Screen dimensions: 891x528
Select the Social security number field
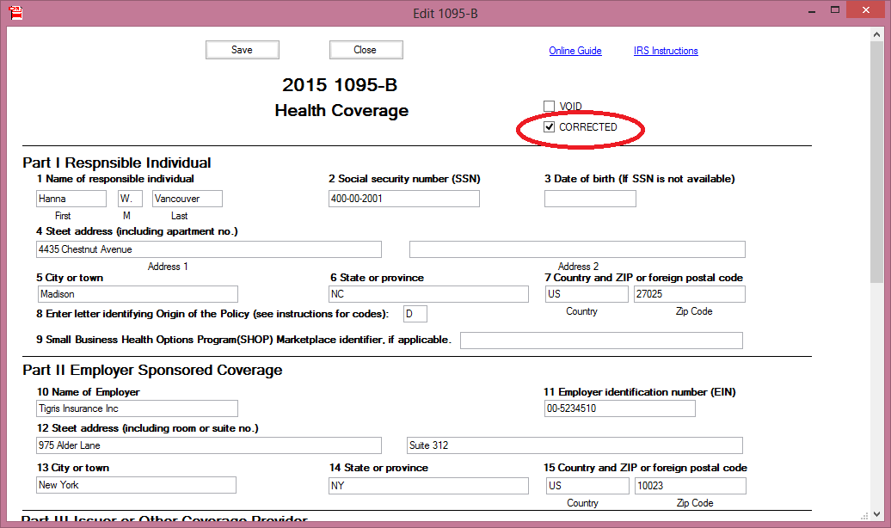coord(403,199)
